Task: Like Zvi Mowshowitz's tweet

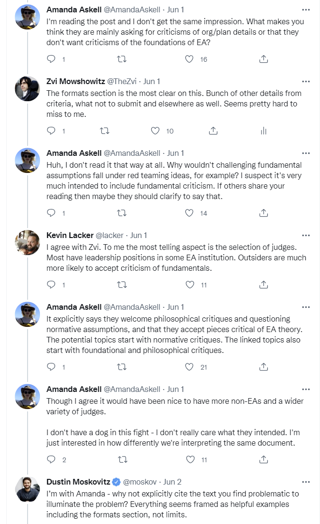Action: 155,131
